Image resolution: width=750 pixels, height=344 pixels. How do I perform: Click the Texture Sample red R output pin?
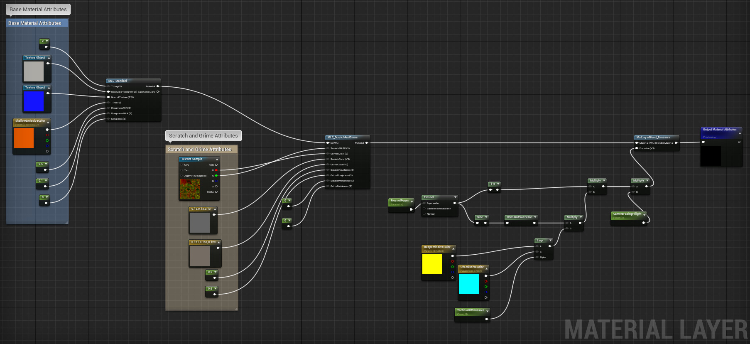click(216, 170)
